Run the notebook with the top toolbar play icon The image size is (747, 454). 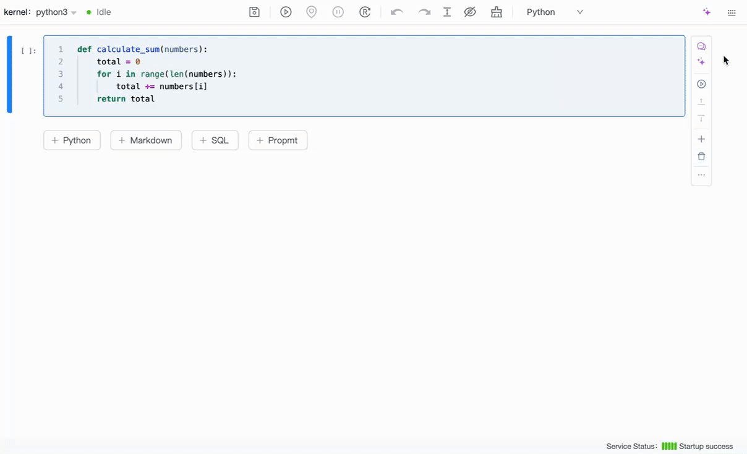click(286, 12)
